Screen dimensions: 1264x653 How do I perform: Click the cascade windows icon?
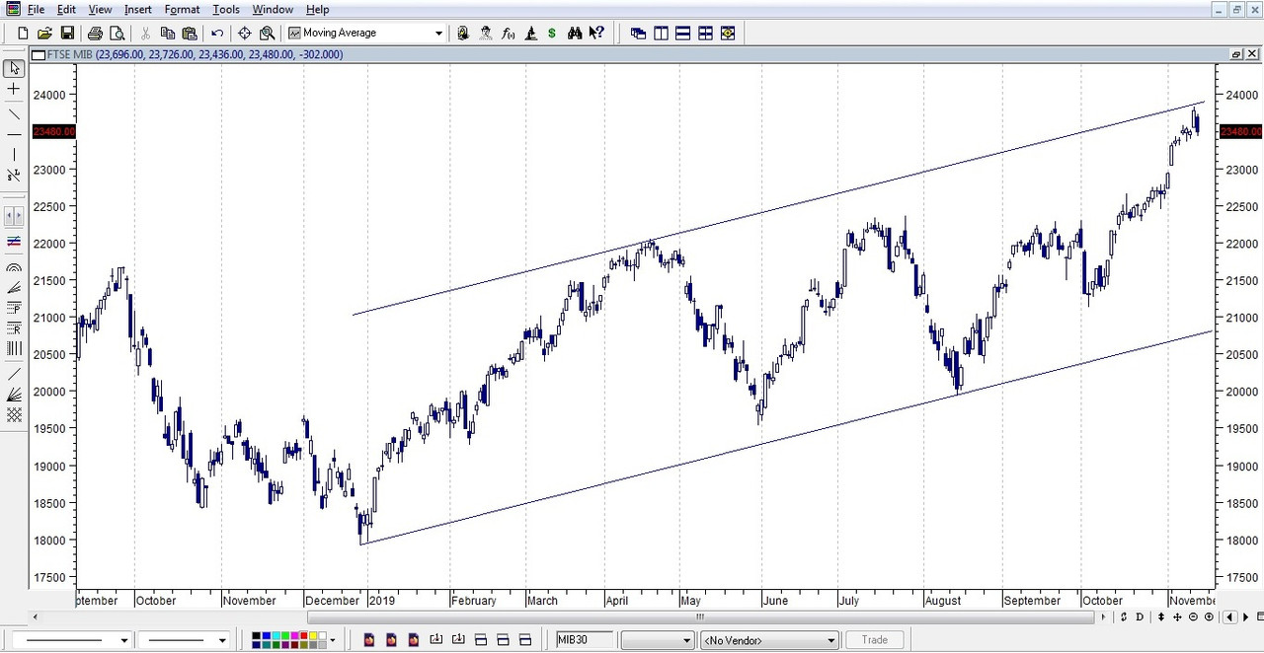click(638, 33)
